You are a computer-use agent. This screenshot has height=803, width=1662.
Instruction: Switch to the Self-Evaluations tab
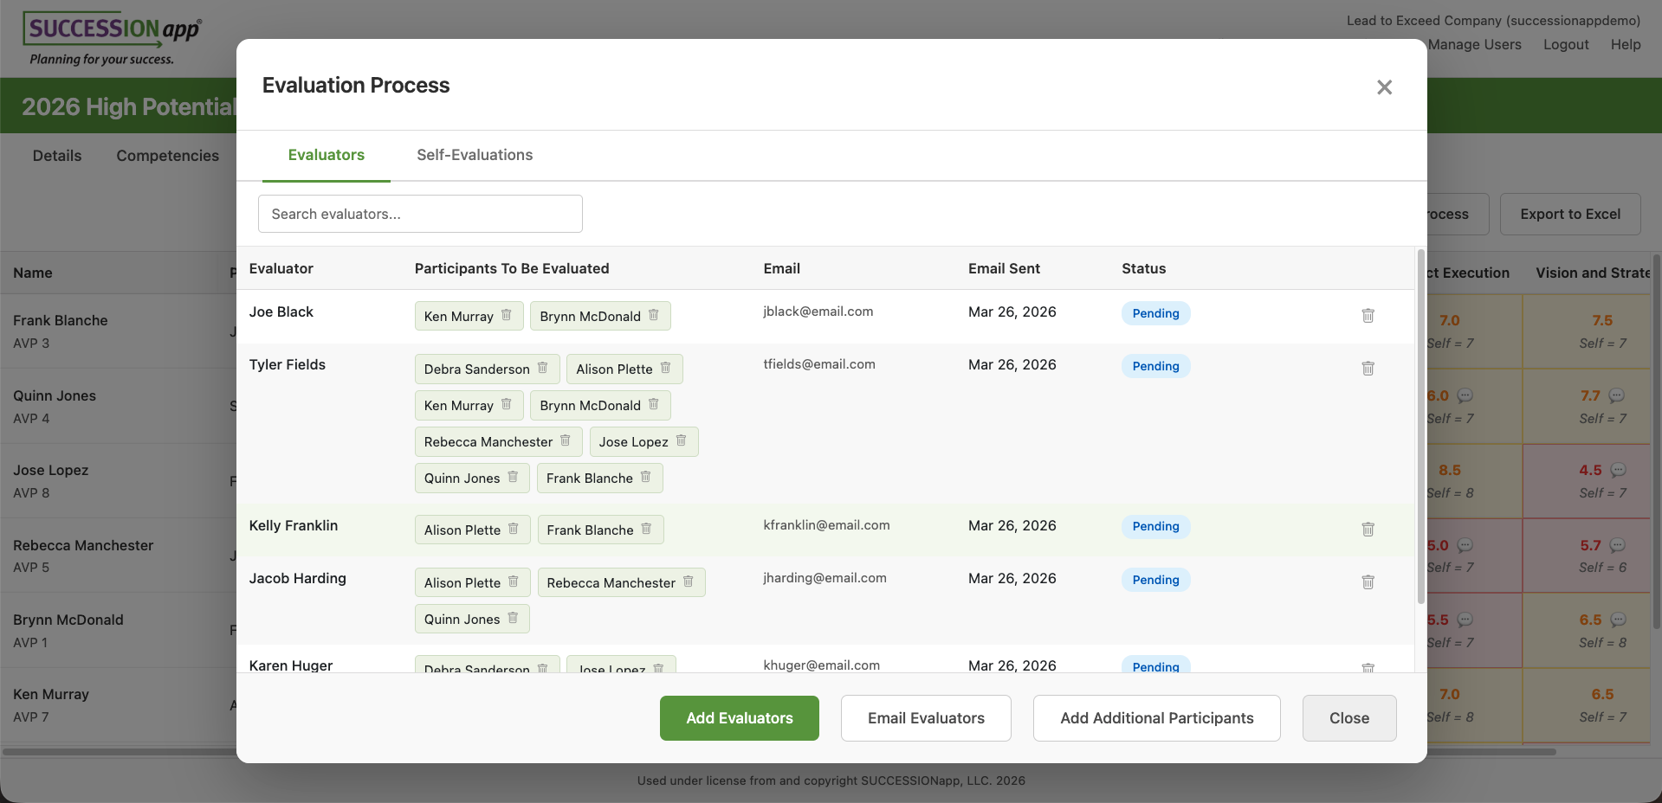tap(475, 155)
